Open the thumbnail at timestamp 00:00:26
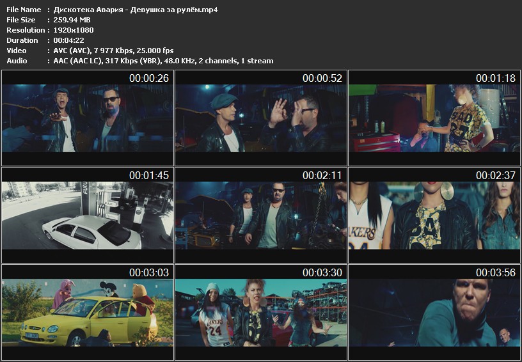 88,118
